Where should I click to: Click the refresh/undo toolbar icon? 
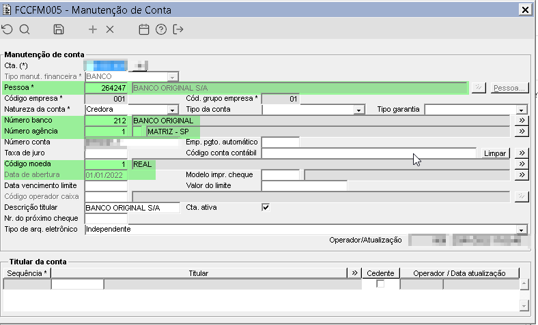[x=8, y=29]
